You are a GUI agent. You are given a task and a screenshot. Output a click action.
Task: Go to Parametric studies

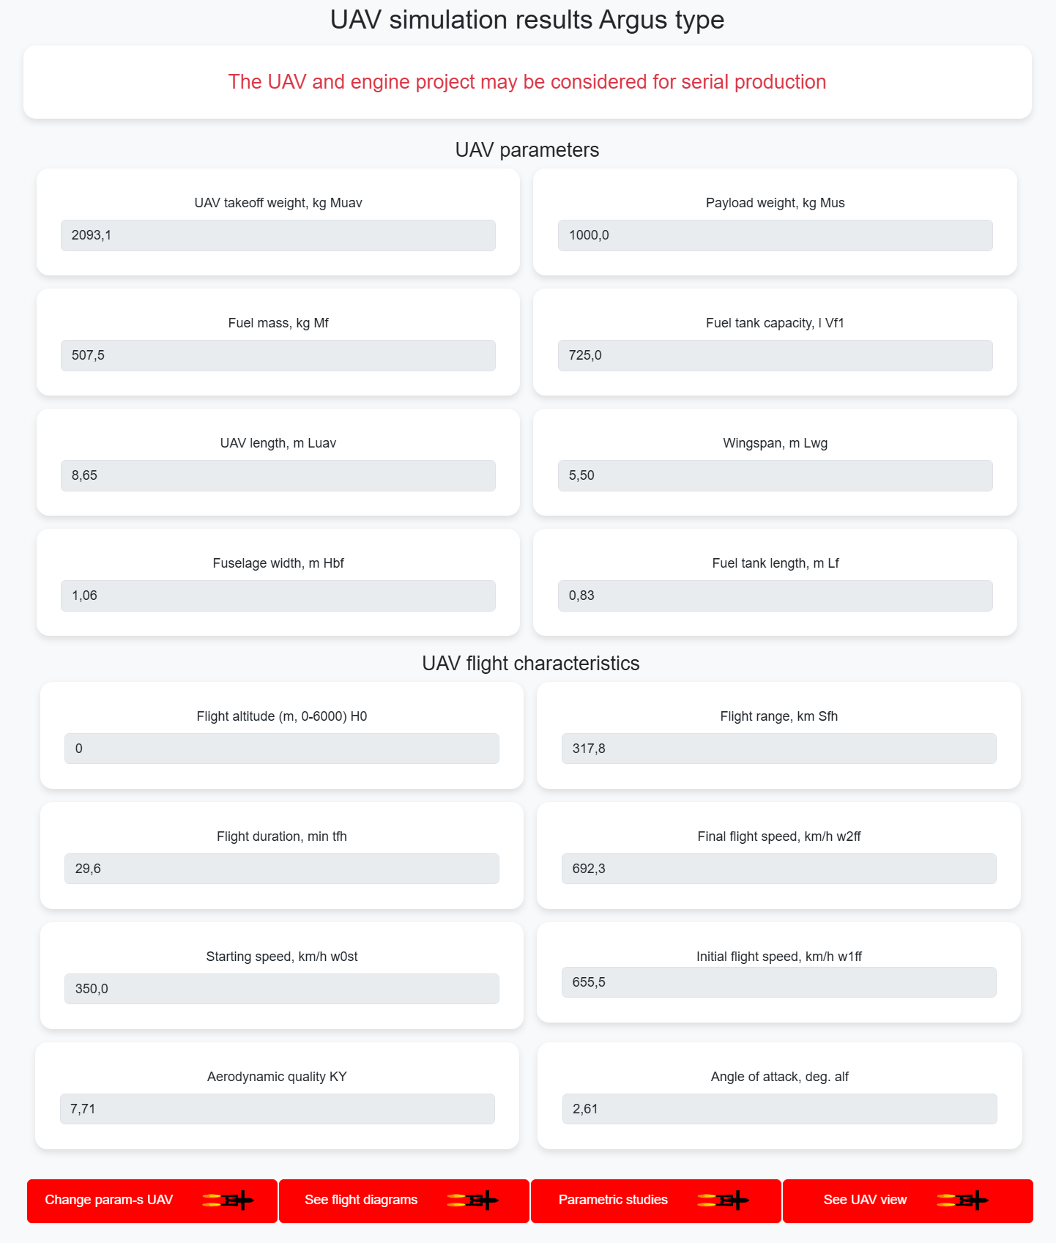656,1201
